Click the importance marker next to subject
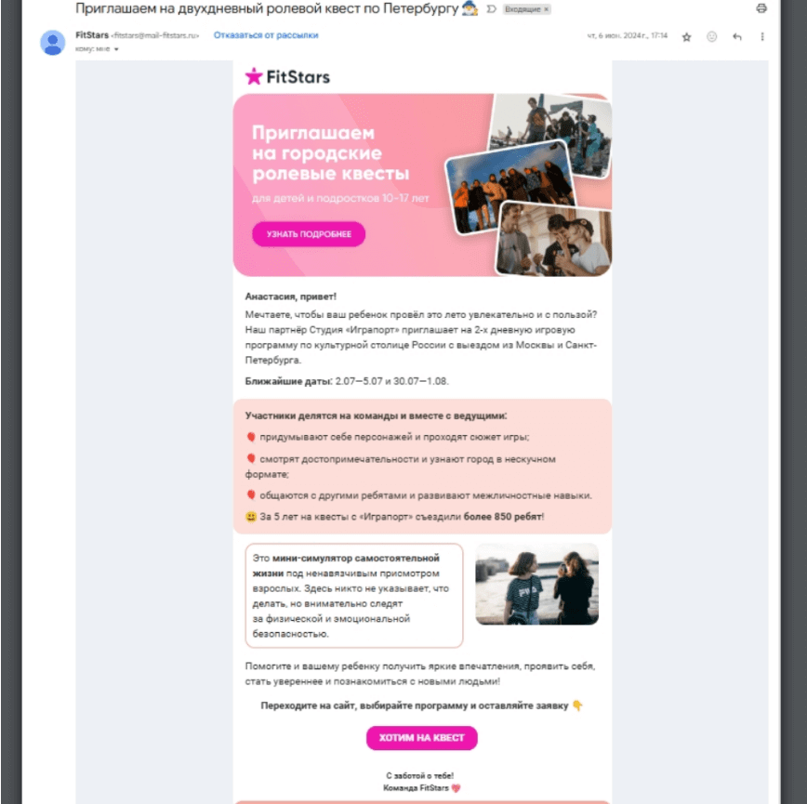 (x=492, y=8)
